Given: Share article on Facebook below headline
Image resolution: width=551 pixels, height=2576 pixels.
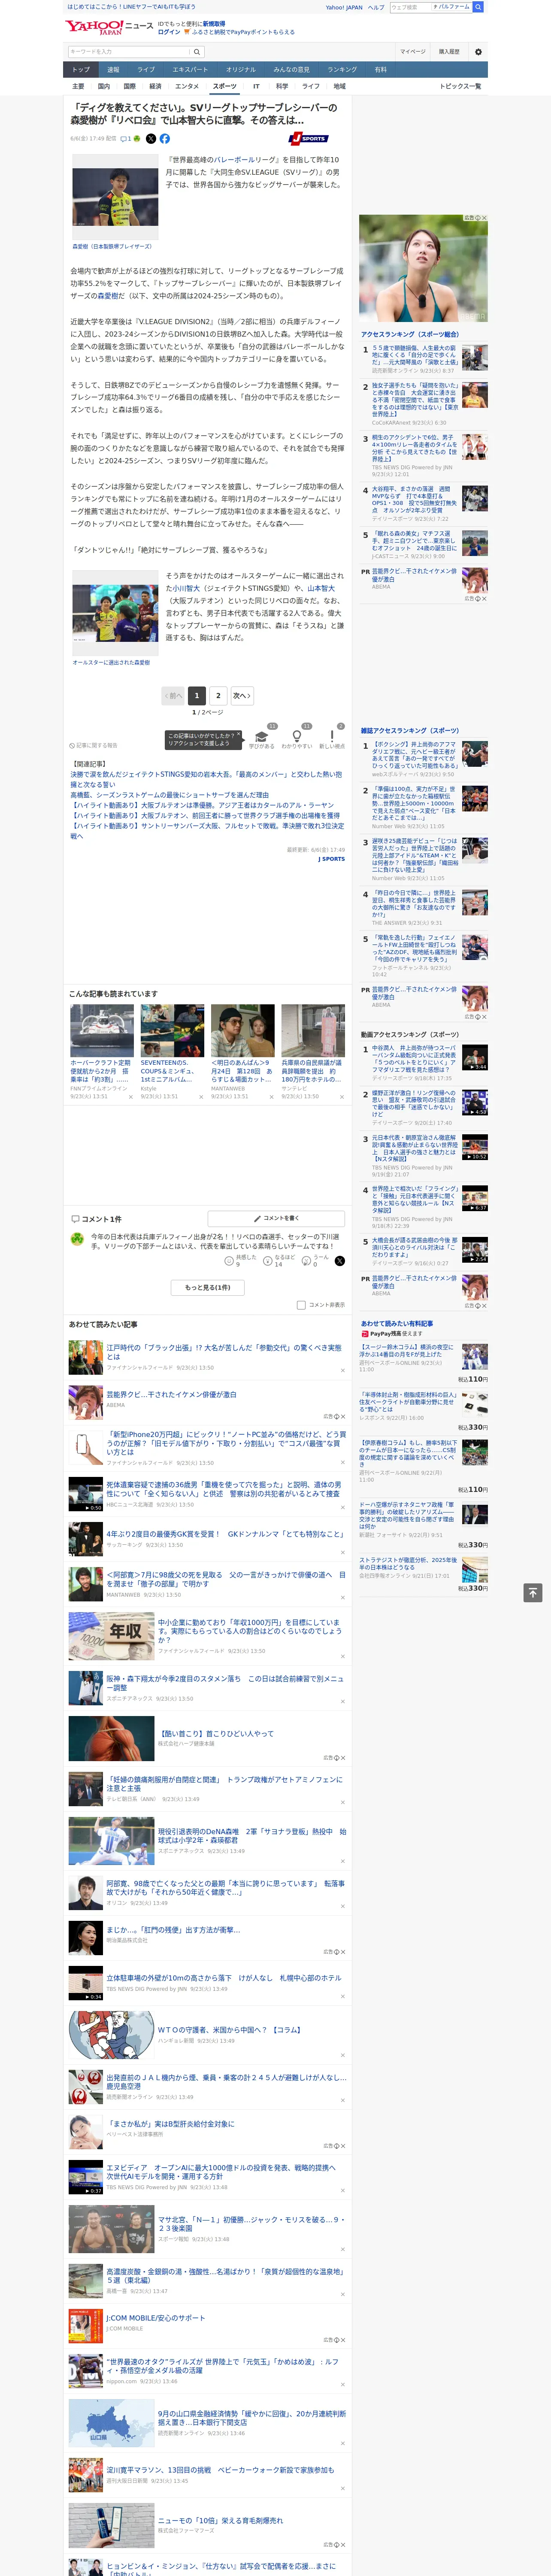Looking at the screenshot, I should (x=165, y=139).
